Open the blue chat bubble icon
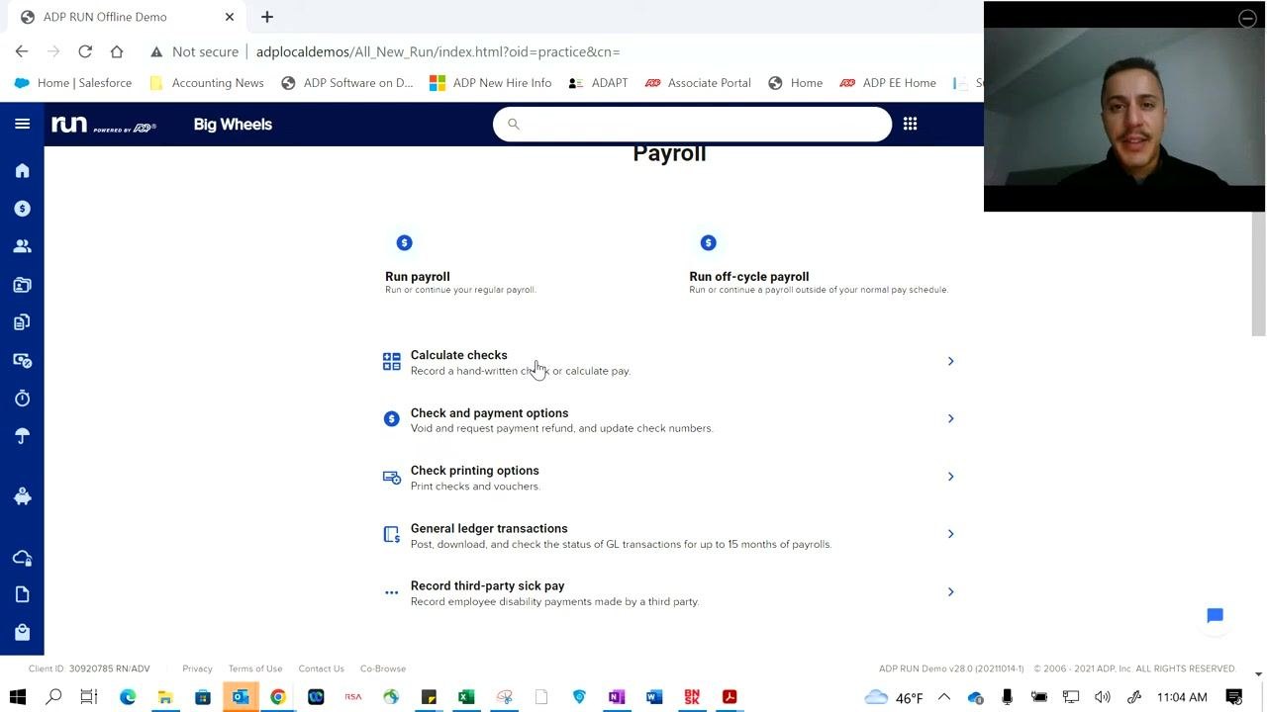This screenshot has height=712, width=1267. point(1215,615)
